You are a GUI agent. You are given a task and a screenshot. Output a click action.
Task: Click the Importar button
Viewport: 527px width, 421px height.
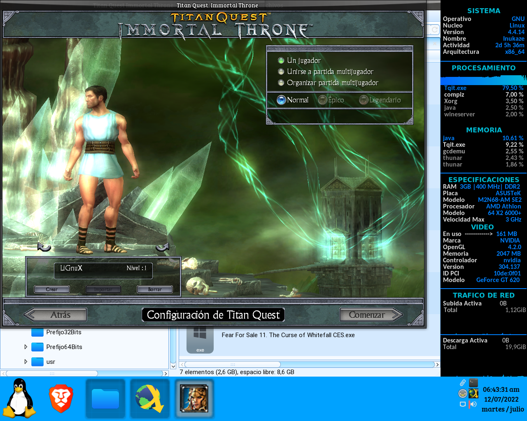pyautogui.click(x=103, y=289)
